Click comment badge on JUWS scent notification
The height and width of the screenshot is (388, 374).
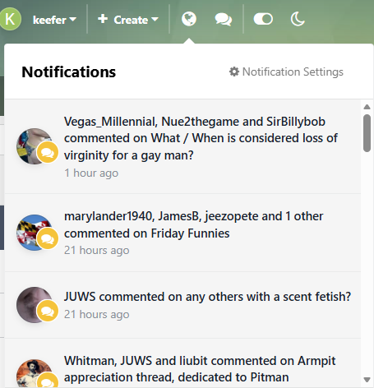pos(48,311)
